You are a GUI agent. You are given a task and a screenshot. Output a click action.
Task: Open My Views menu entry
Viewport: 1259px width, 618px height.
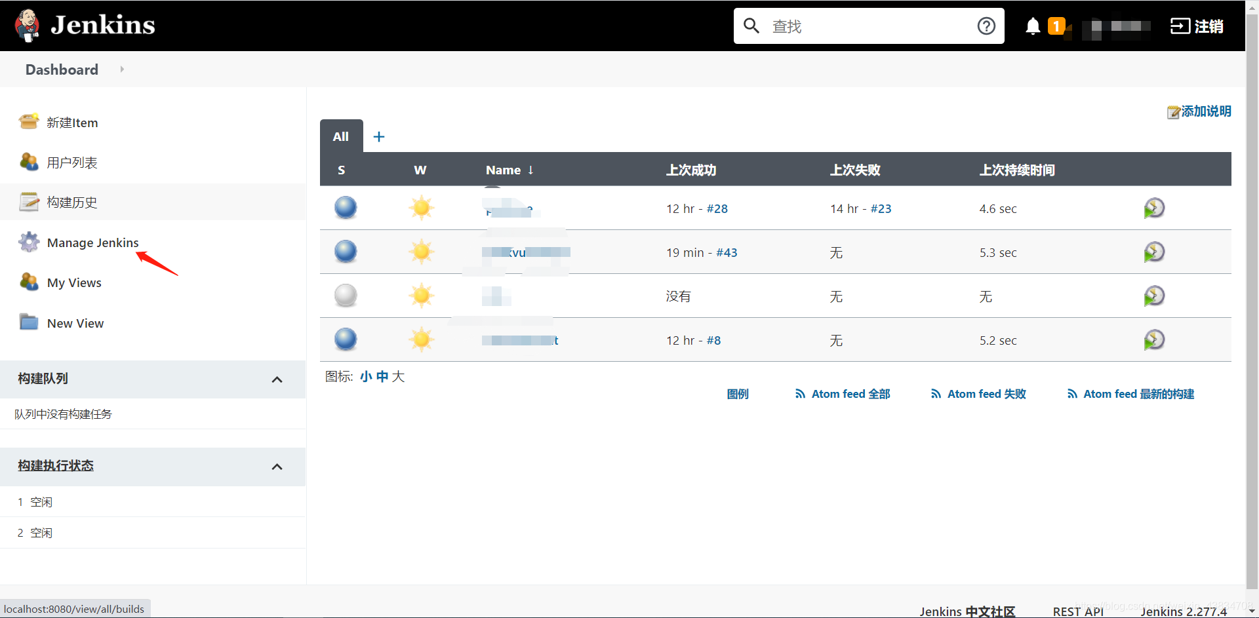click(x=74, y=282)
